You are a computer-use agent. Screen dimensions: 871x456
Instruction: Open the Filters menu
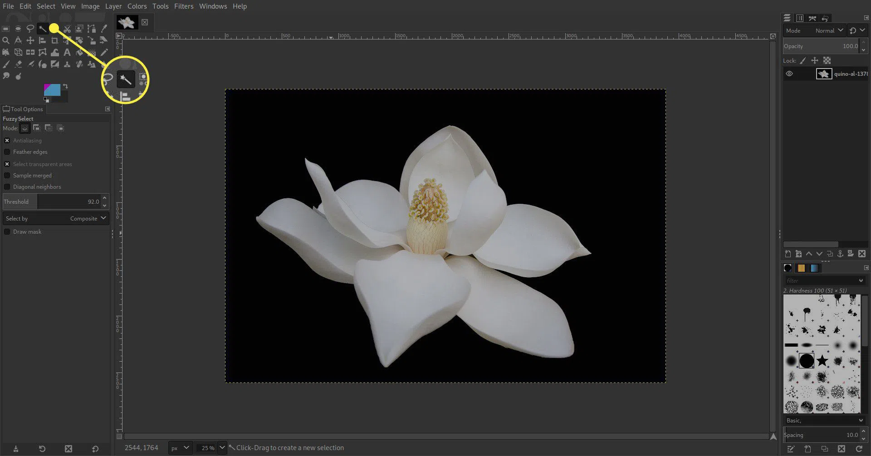tap(184, 6)
